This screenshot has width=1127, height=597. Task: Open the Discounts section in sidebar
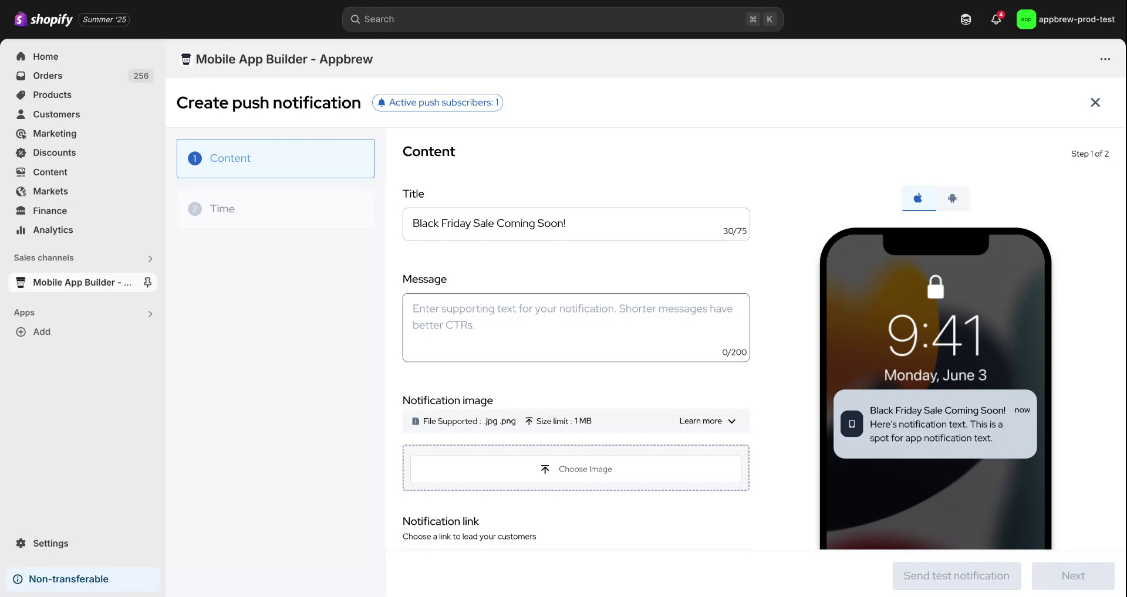(x=53, y=152)
